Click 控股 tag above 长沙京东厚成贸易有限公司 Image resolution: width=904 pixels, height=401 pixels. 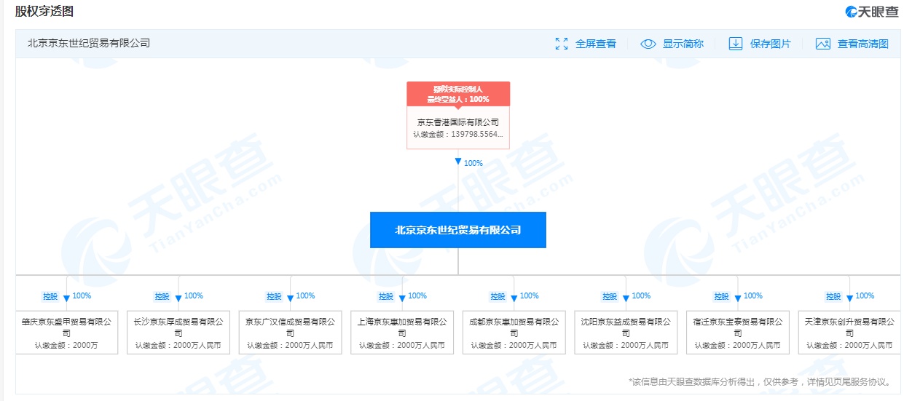162,296
